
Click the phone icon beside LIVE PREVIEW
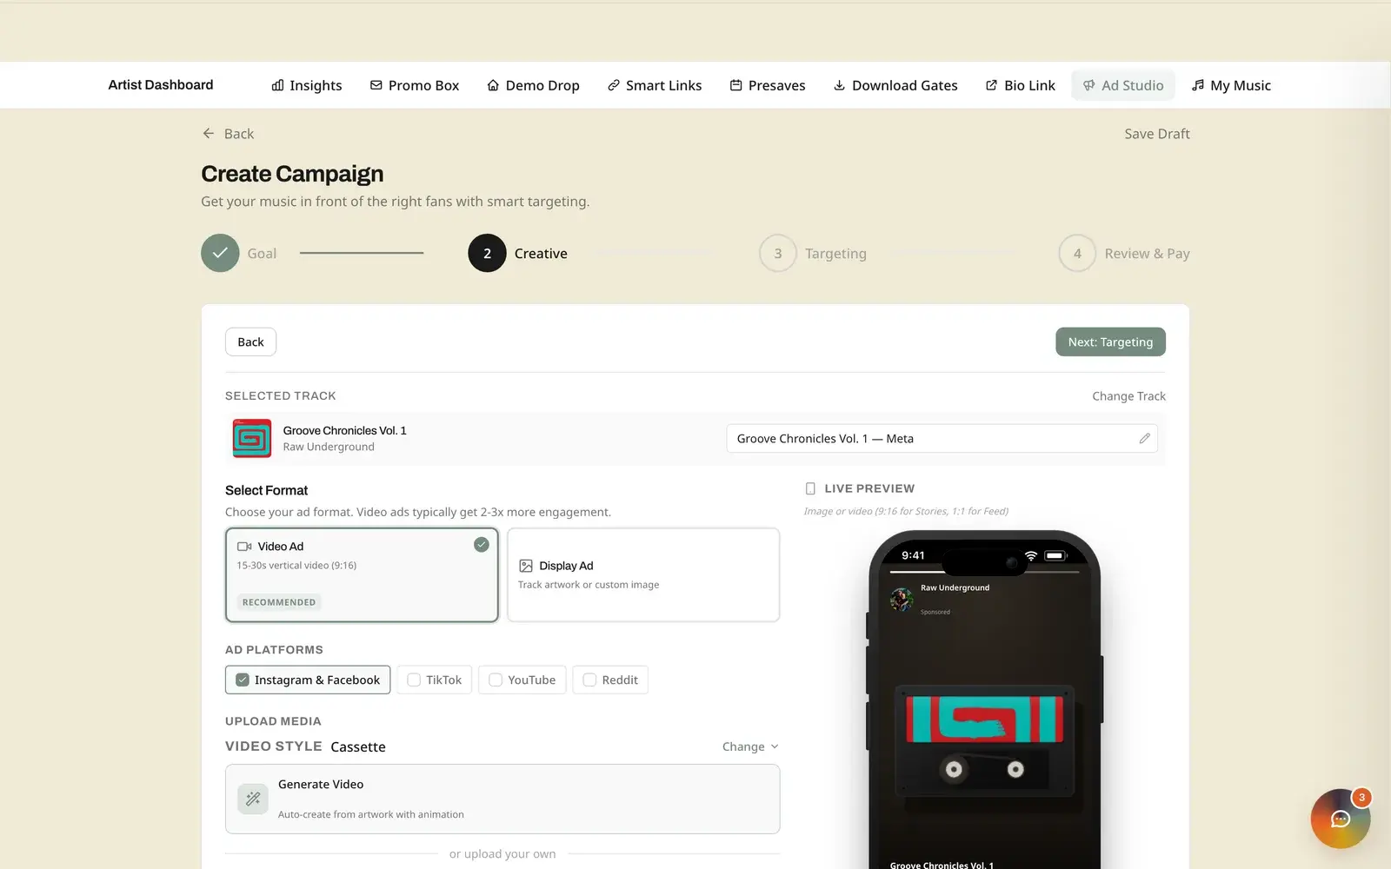point(810,488)
